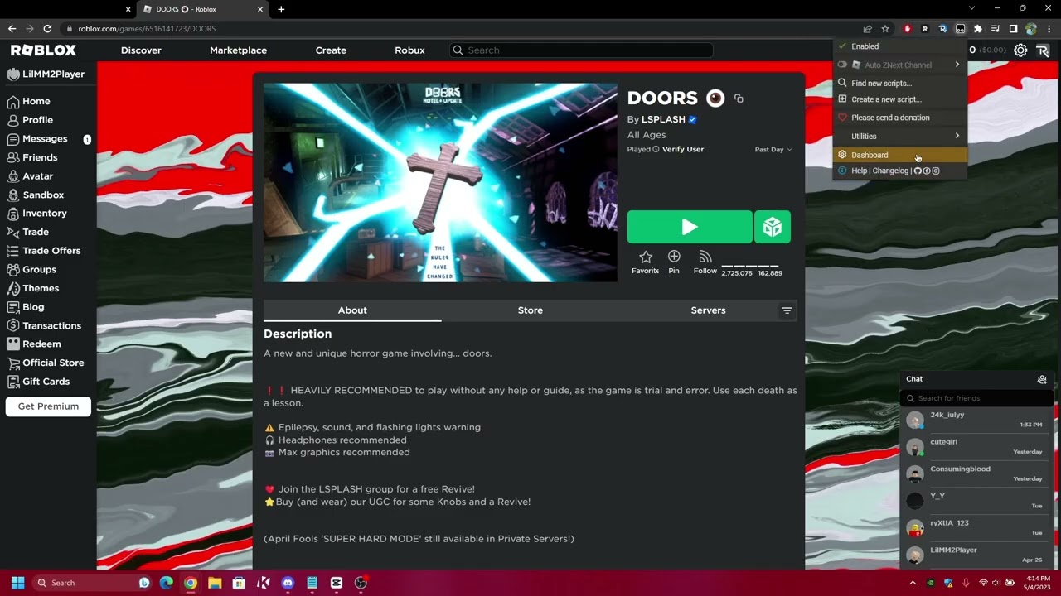Click the Get Premium button
The width and height of the screenshot is (1061, 596).
click(x=48, y=406)
